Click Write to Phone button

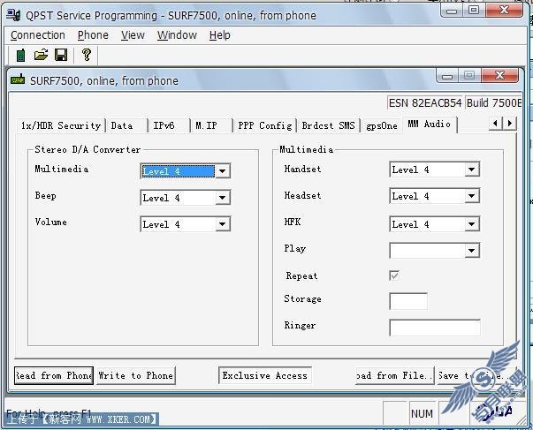(x=136, y=375)
